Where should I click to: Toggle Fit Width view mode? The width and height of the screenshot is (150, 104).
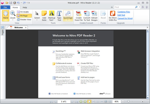pos(23,12)
